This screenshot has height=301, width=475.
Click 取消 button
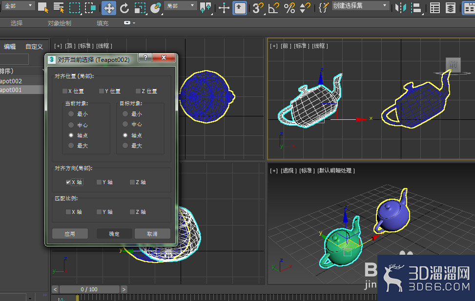point(152,234)
